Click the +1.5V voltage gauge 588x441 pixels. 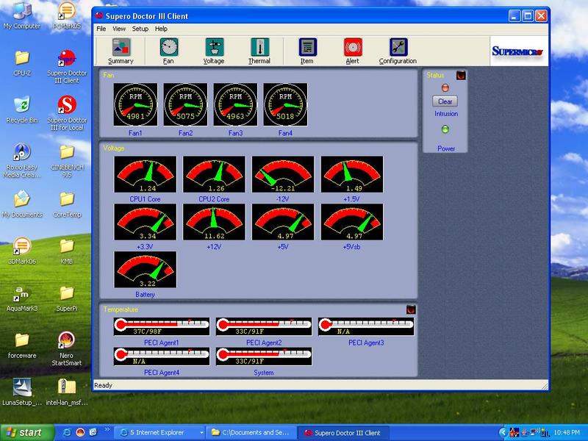352,174
